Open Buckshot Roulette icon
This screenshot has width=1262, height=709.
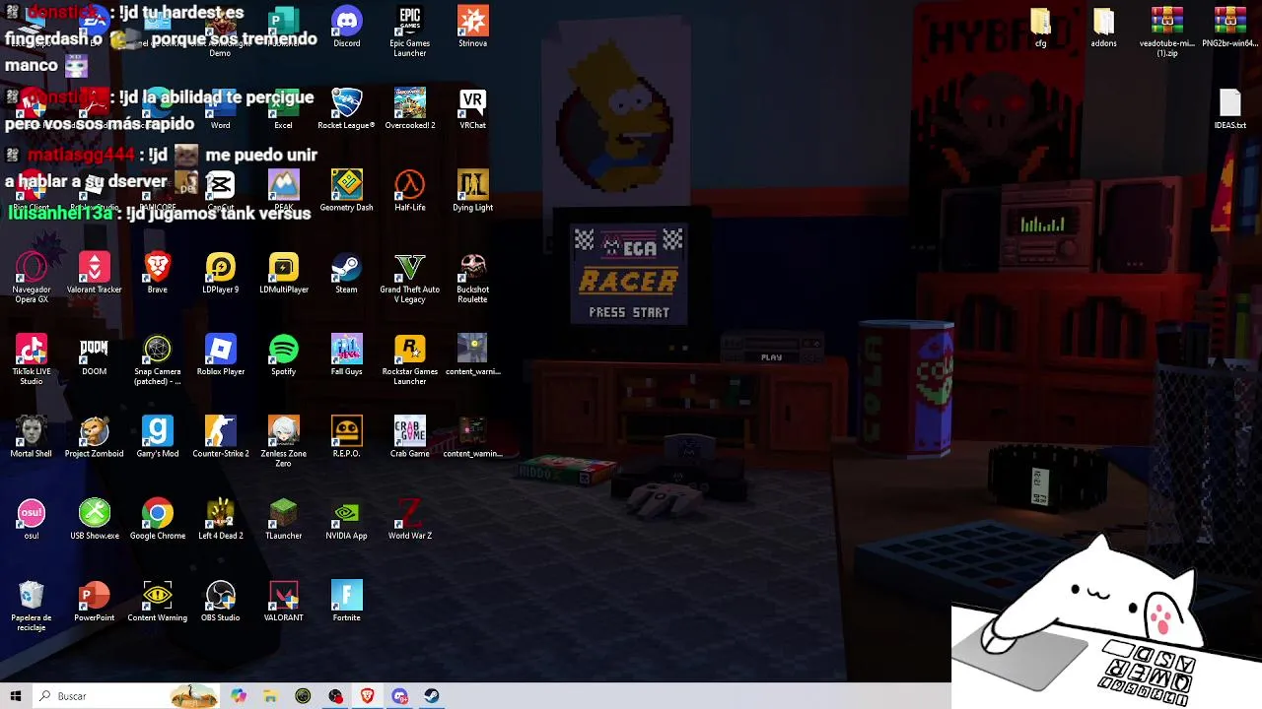(472, 278)
